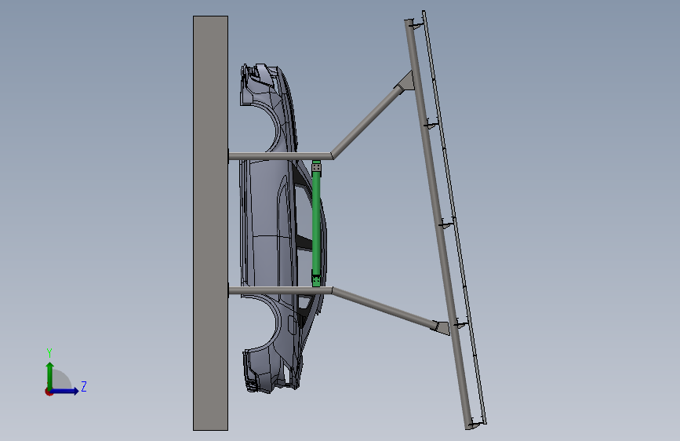Screen dimensions: 680x441
Task: Select the tall gray wall plate
Action: coord(210,223)
